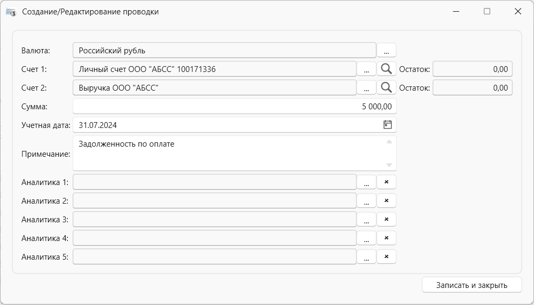534x305 pixels.
Task: Click the Записать и закрыть button
Action: tap(472, 285)
